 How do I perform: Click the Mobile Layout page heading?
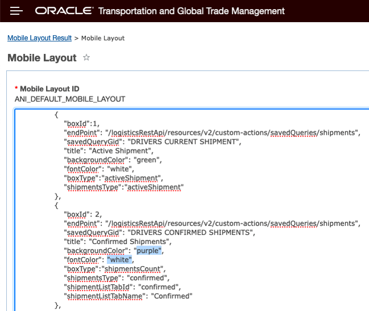(42, 58)
